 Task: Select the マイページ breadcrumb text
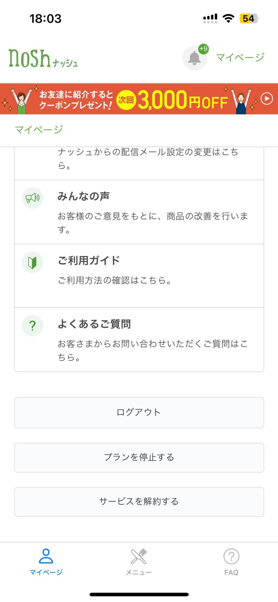click(39, 130)
